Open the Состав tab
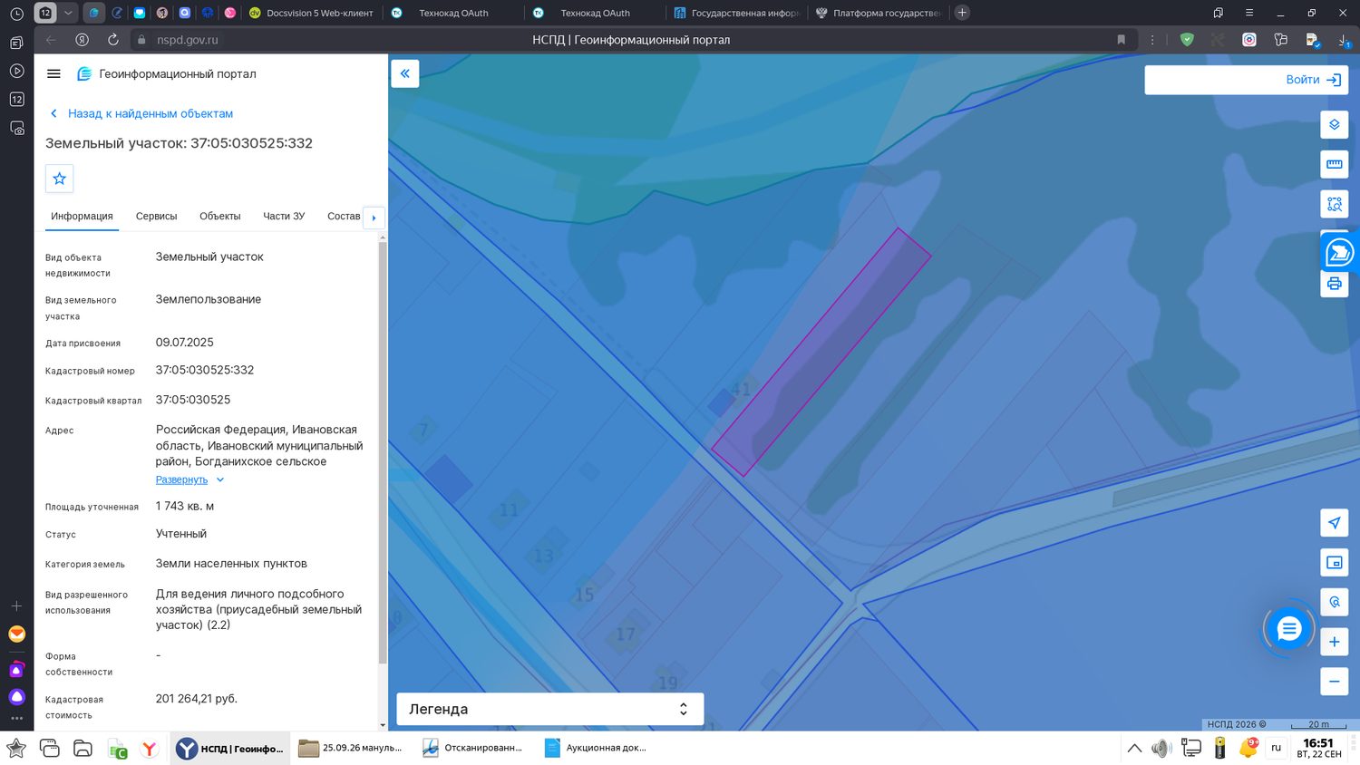The height and width of the screenshot is (765, 1360). (344, 217)
